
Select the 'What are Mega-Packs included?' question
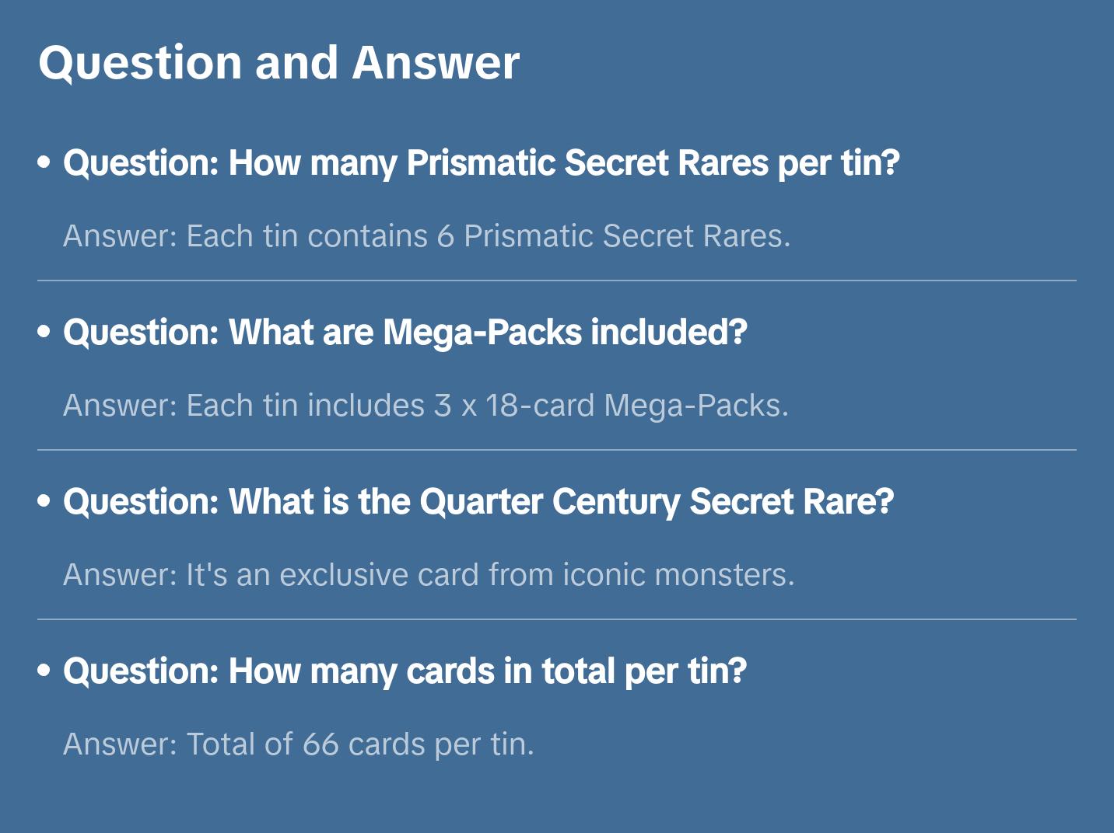point(405,333)
